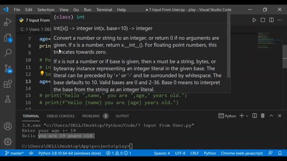Open editor More Actions menu
Viewport: 287px width, 161px height.
pyautogui.click(x=280, y=20)
